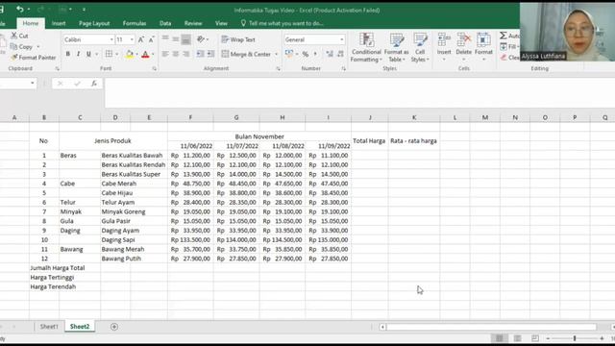Toggle Italic formatting
615x346 pixels.
coord(78,54)
